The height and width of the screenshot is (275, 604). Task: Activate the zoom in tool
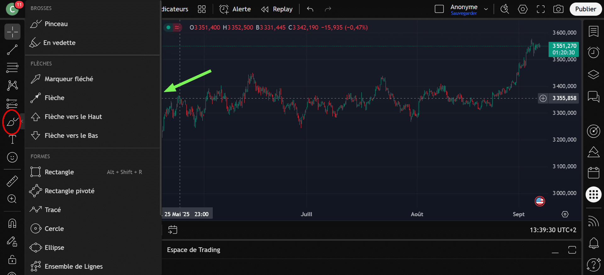pos(12,199)
